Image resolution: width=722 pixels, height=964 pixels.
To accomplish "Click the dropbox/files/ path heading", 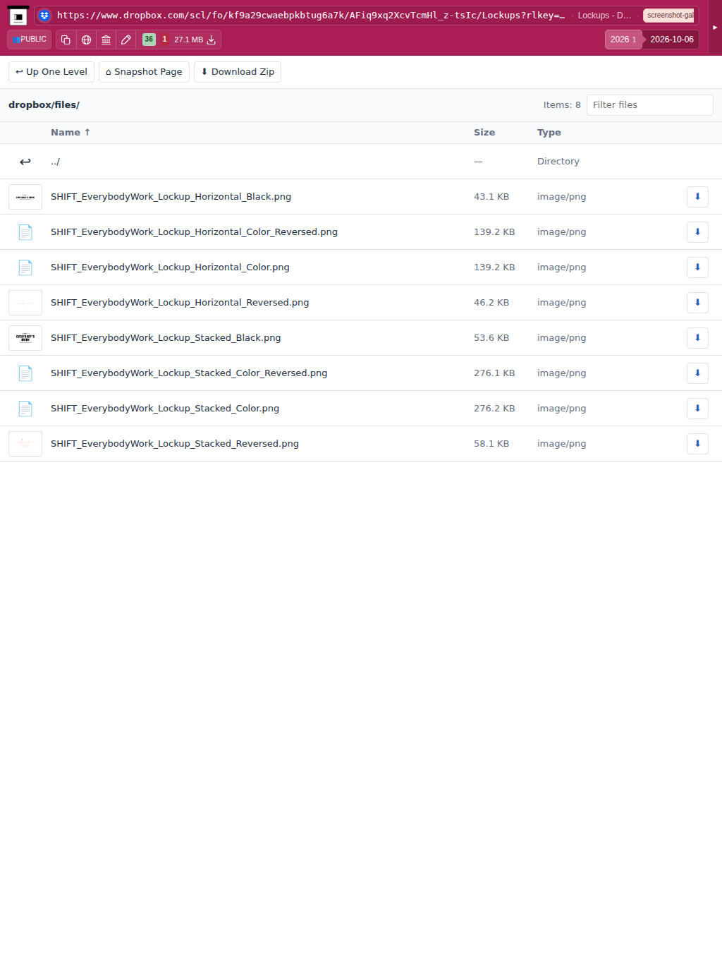I will pos(44,105).
